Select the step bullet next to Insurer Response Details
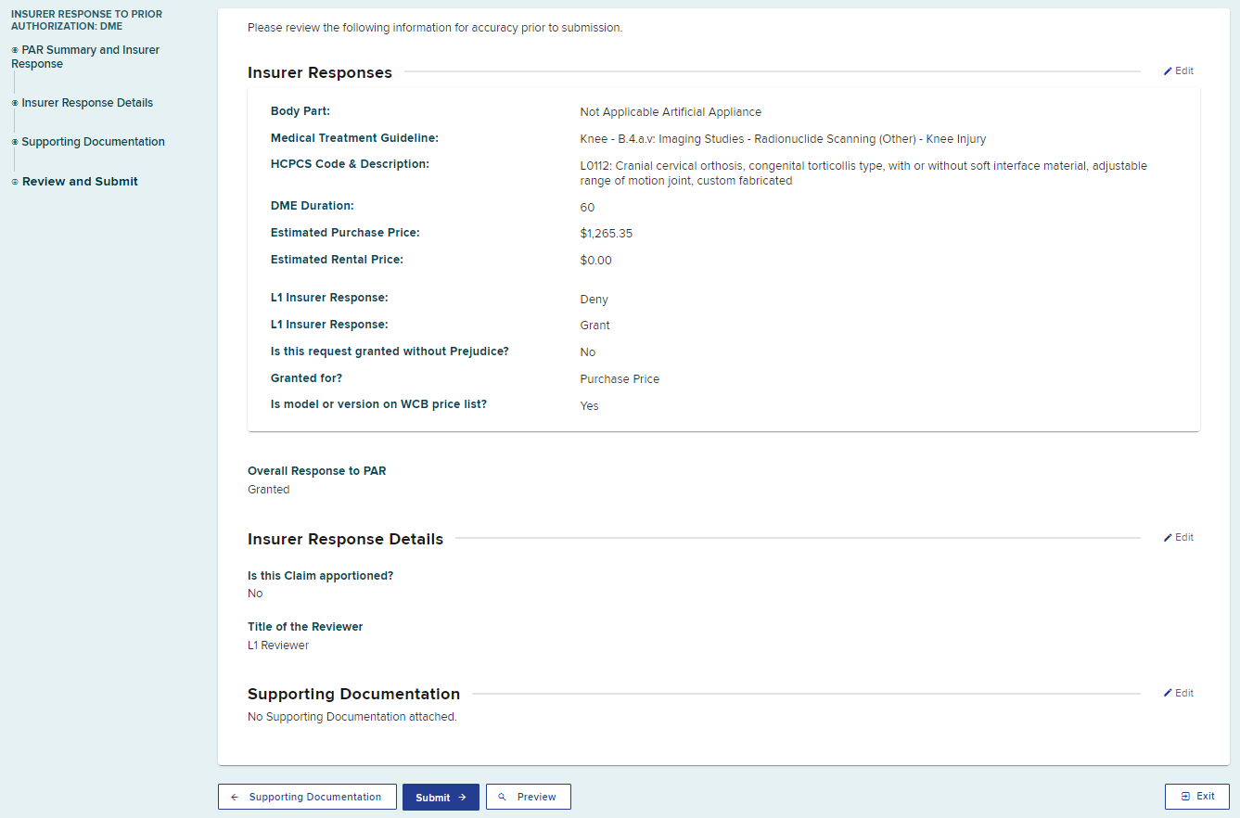This screenshot has height=818, width=1240. [15, 103]
